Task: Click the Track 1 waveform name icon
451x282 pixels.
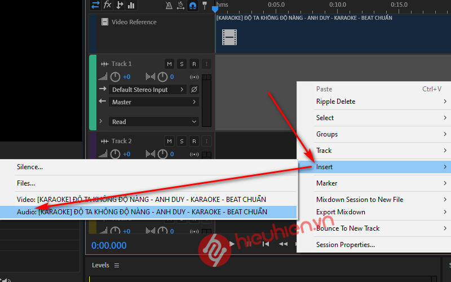Action: coord(105,64)
